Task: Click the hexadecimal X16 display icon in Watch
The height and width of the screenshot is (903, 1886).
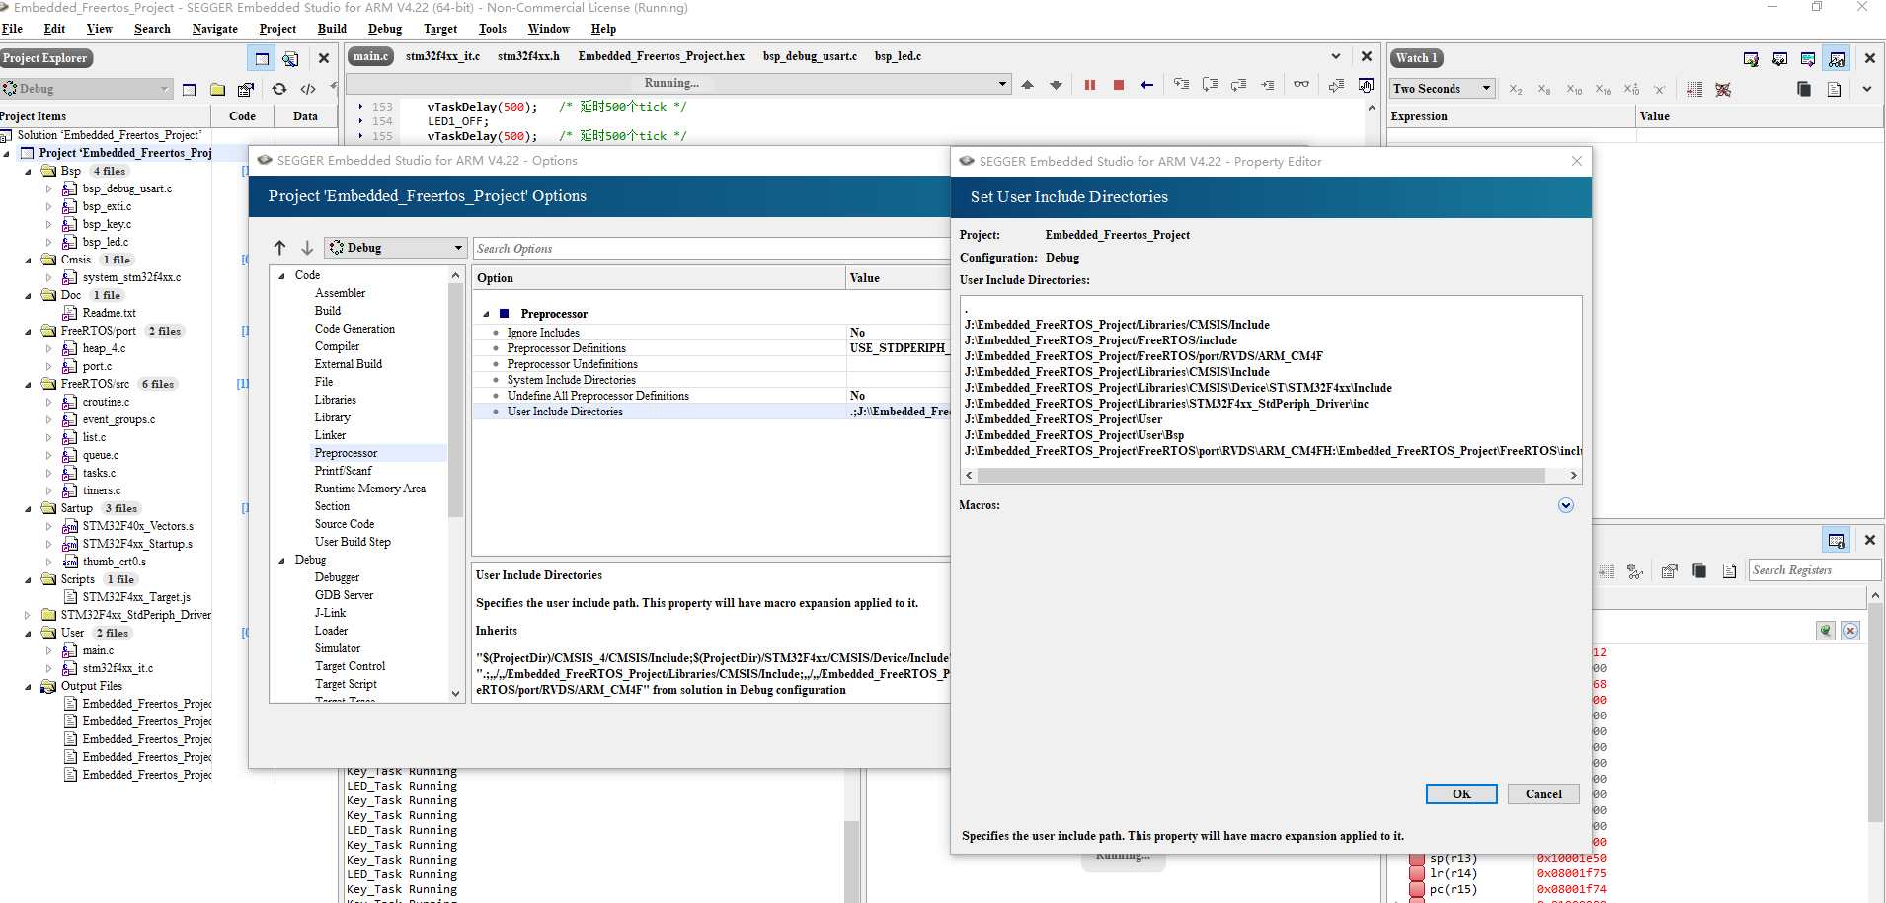Action: [x=1602, y=90]
